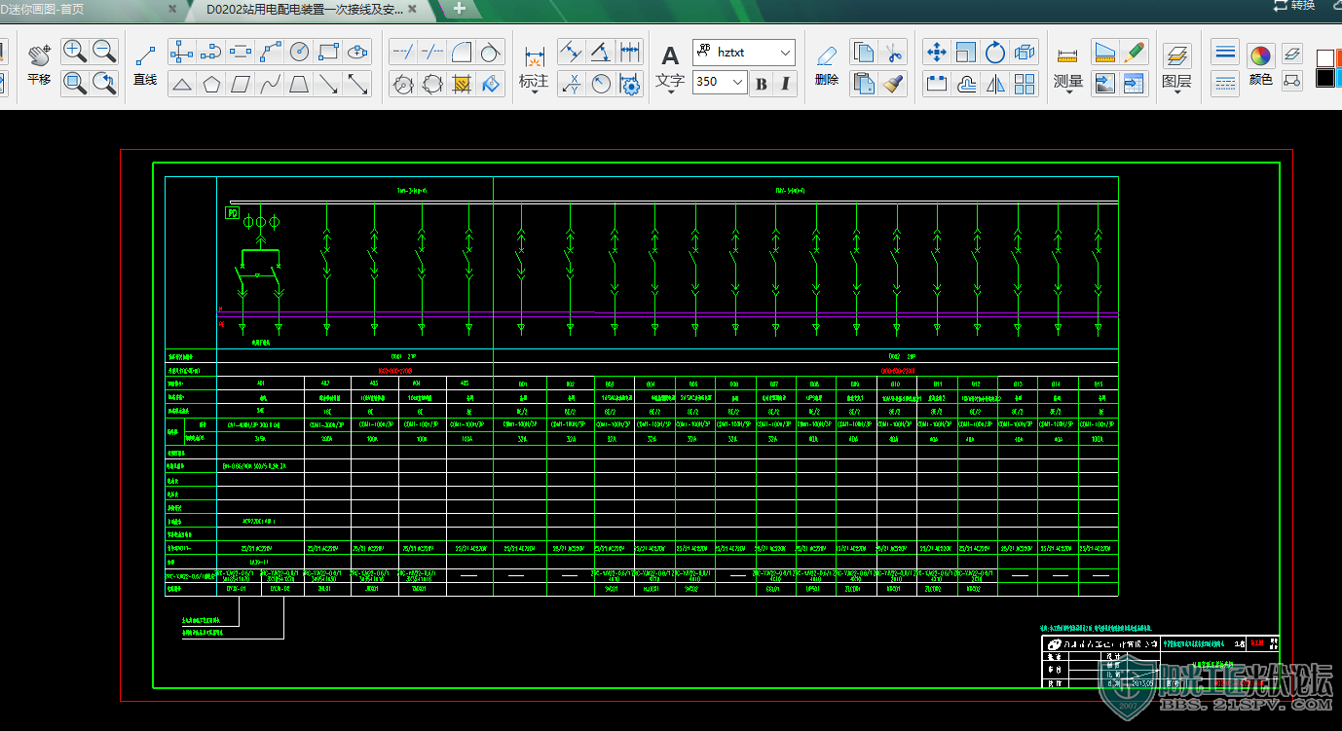Click the paint bucket fill tool
This screenshot has width=1342, height=731.
(x=491, y=85)
